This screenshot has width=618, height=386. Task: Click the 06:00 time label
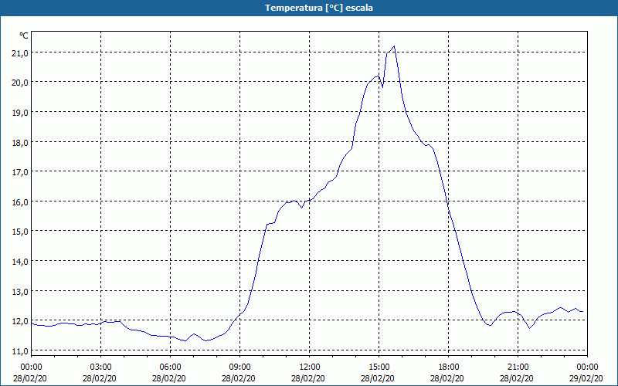pos(170,367)
